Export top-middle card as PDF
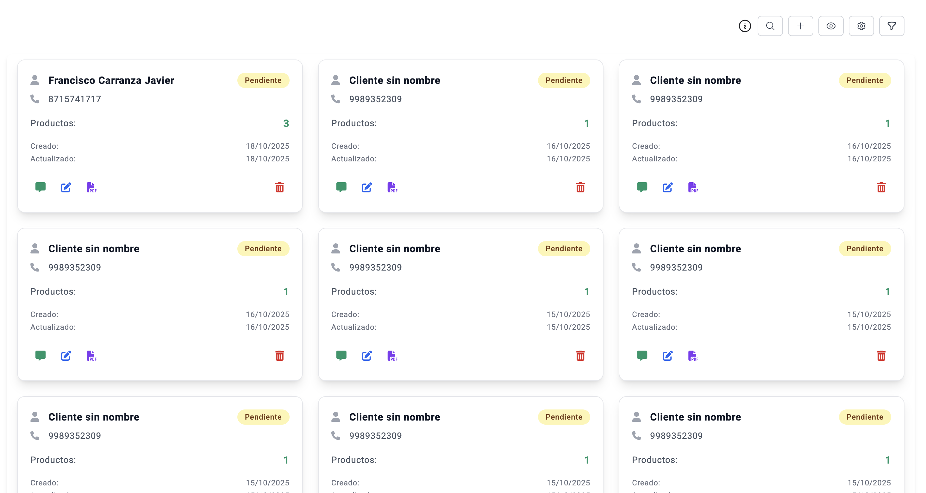The height and width of the screenshot is (493, 926). (392, 187)
